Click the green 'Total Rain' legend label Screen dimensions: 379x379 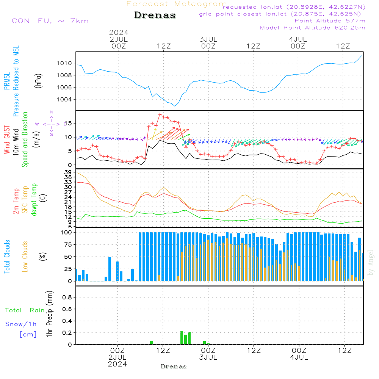25,310
